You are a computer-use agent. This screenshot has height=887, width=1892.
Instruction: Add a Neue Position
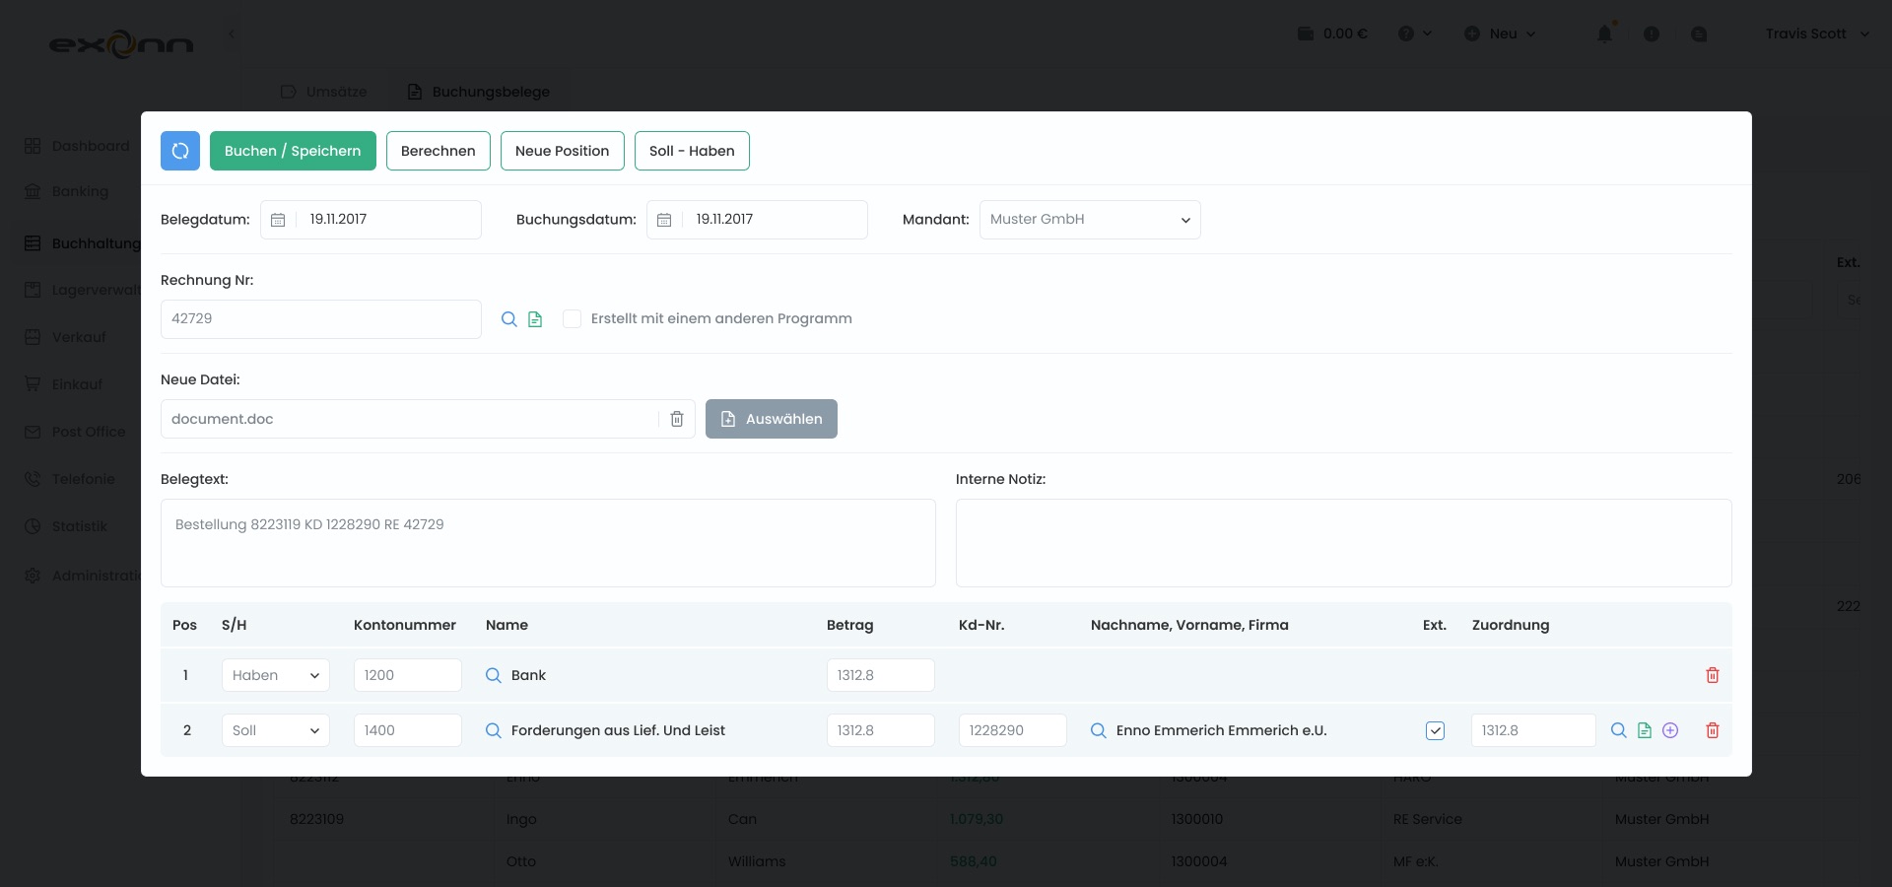coord(562,151)
